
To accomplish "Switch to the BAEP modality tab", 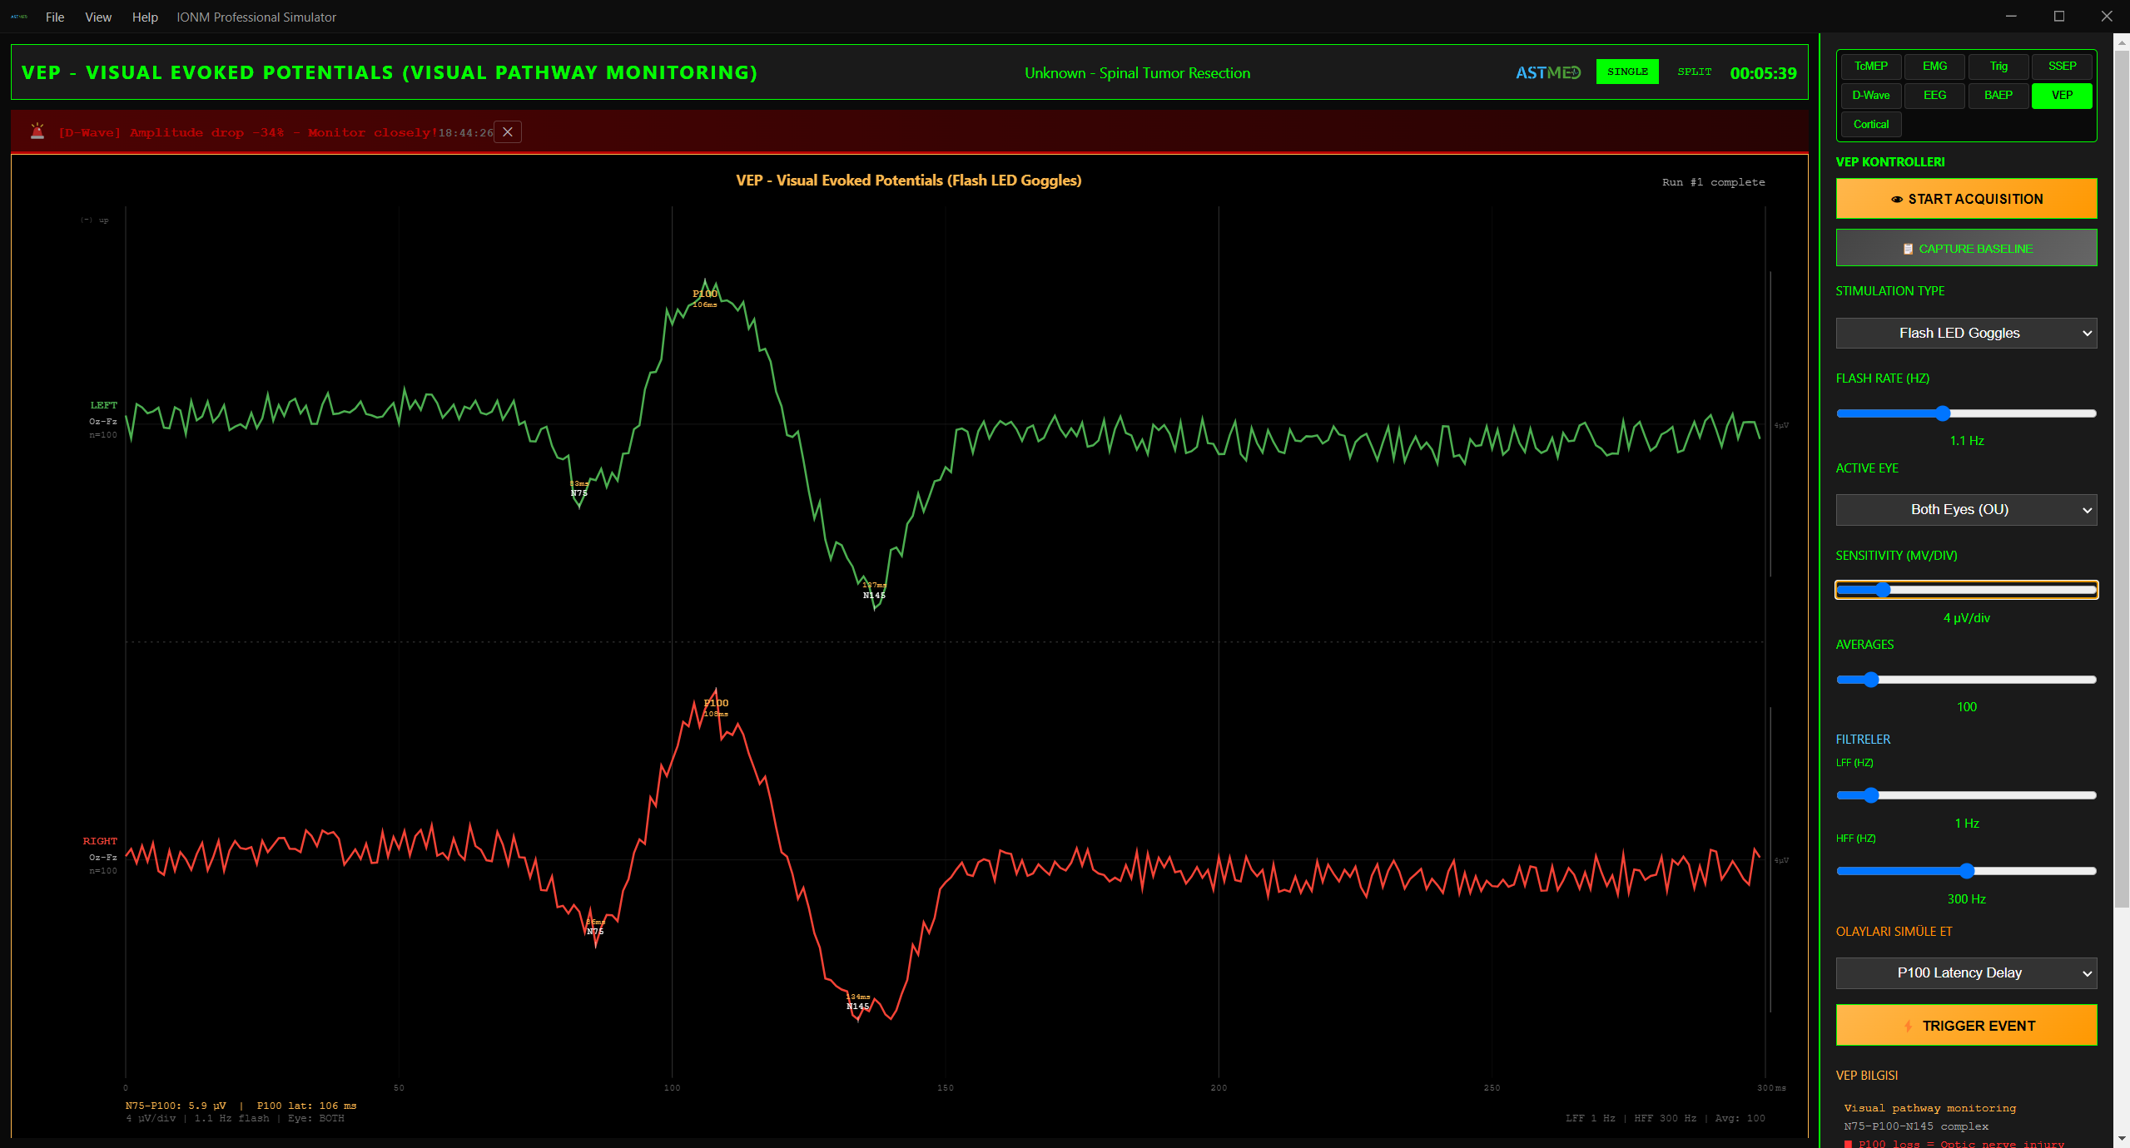I will (1998, 96).
